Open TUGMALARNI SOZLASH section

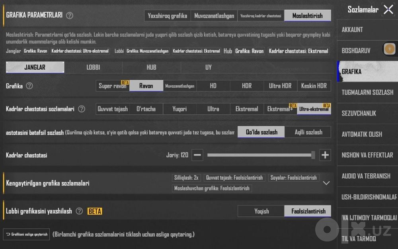pos(367,92)
